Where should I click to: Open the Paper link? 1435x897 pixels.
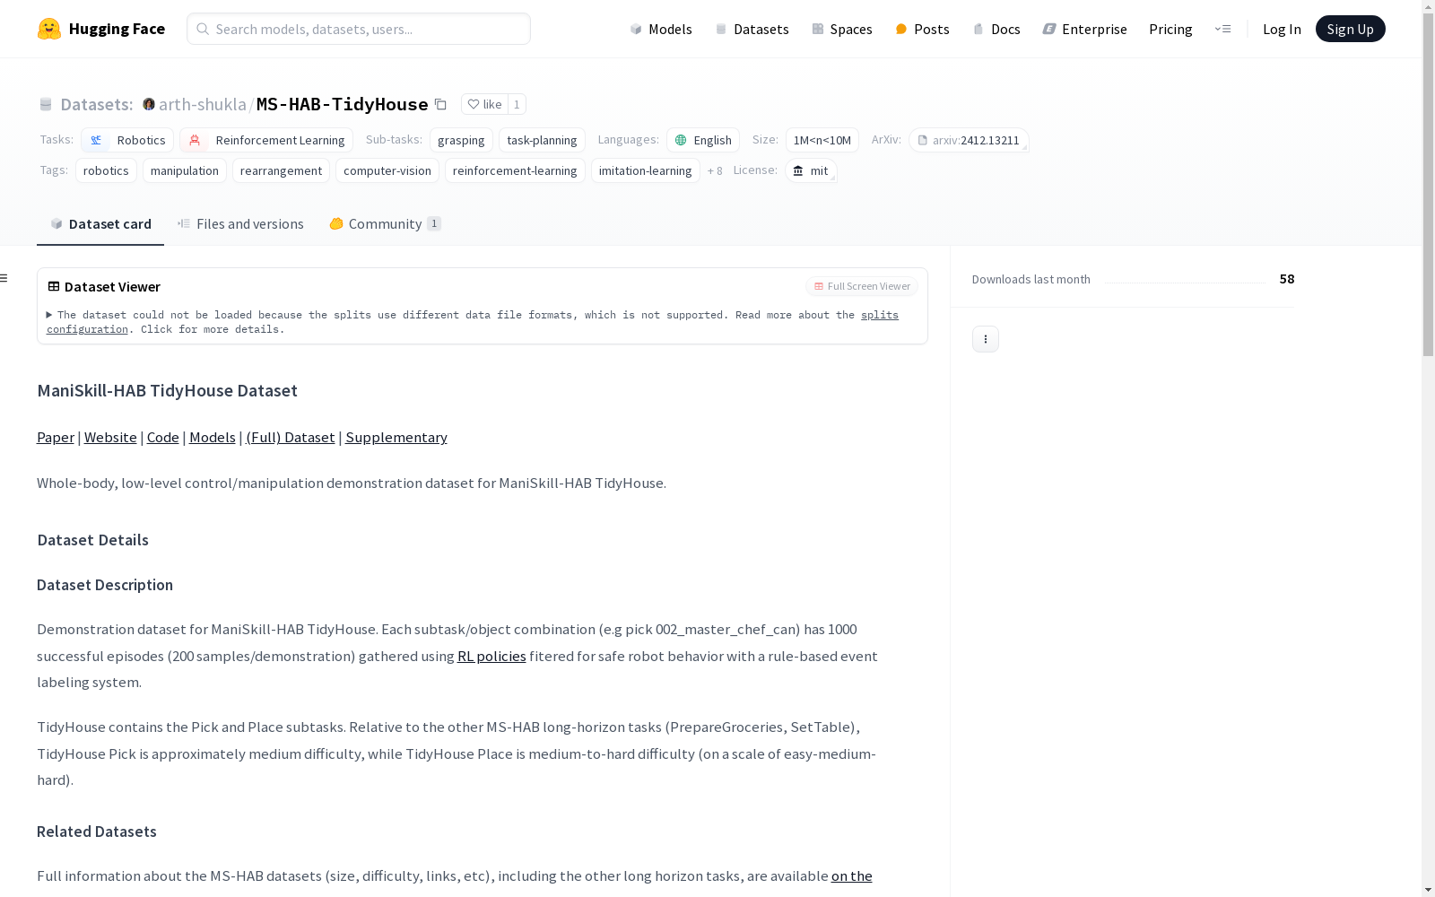click(x=56, y=437)
